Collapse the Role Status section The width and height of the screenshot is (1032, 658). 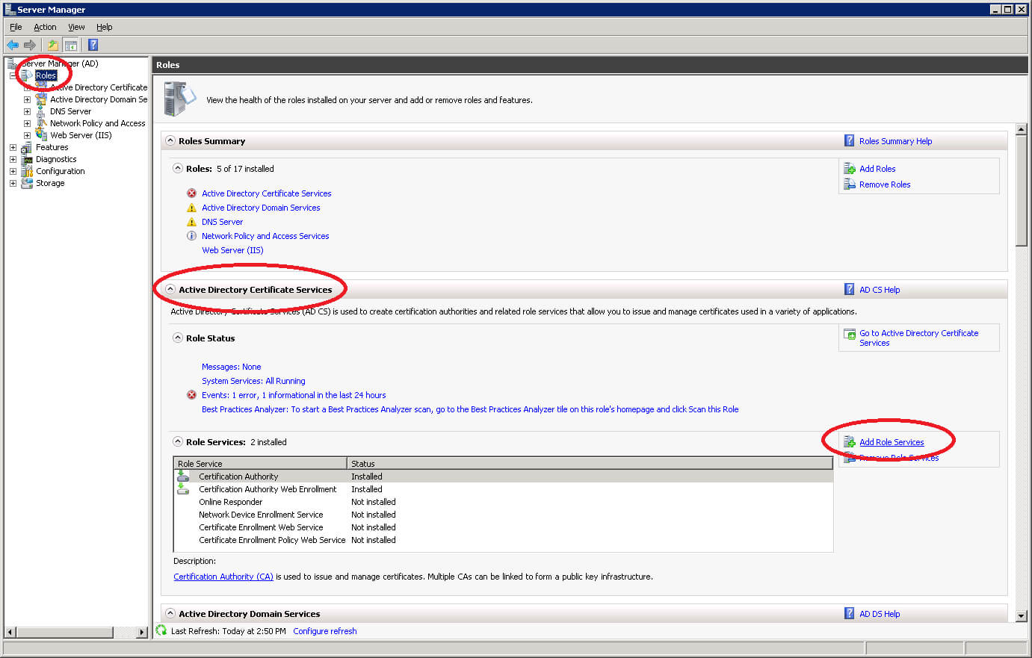[x=178, y=338]
